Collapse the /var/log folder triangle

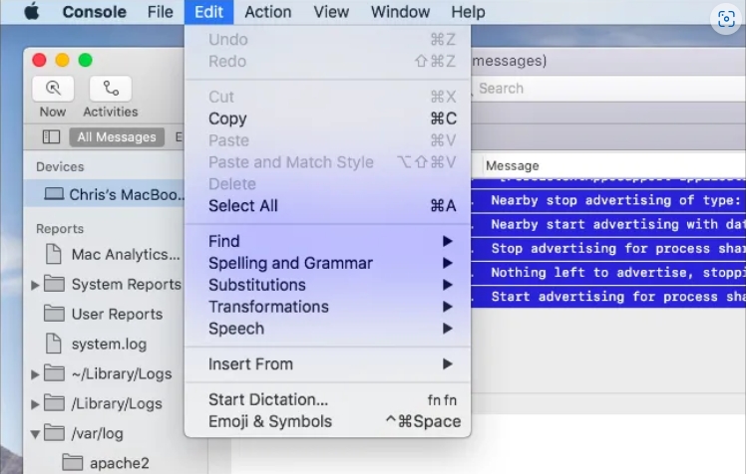[35, 433]
